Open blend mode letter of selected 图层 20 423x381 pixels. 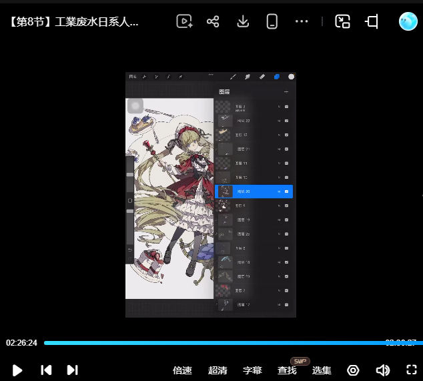279,192
